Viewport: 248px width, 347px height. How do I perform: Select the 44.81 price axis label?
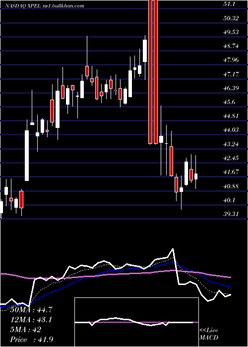(231, 116)
